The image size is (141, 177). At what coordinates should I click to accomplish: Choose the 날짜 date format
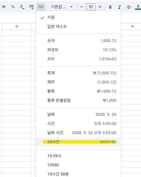[79, 114]
